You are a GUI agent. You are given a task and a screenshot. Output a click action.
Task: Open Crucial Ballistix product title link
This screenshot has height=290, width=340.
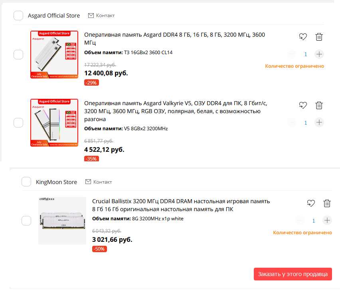pyautogui.click(x=181, y=205)
